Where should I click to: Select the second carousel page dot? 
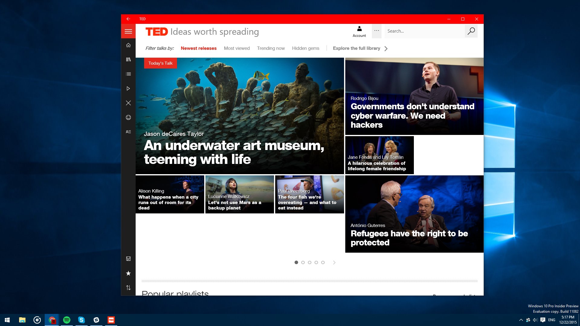click(x=303, y=263)
